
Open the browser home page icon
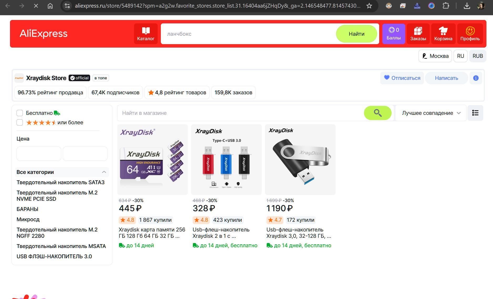click(50, 6)
